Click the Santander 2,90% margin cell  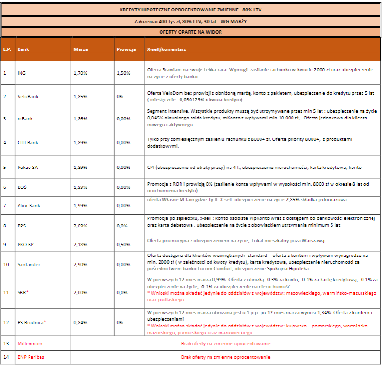pos(80,264)
